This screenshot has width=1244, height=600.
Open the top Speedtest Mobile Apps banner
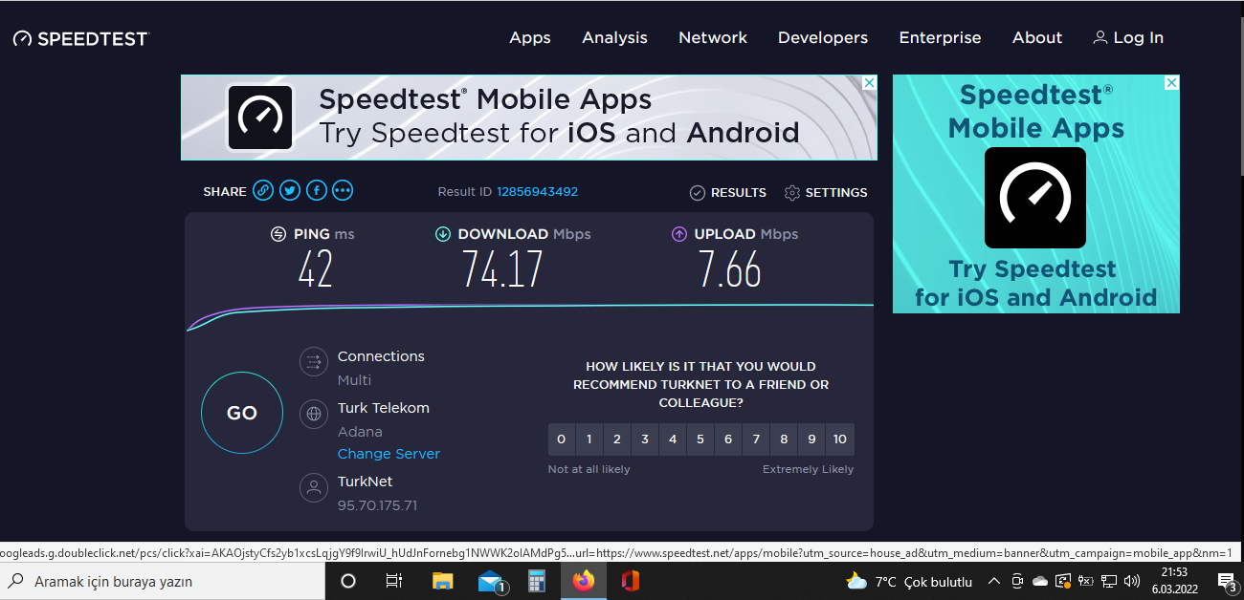point(528,118)
